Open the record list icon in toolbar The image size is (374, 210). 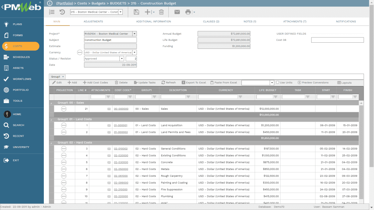52,12
